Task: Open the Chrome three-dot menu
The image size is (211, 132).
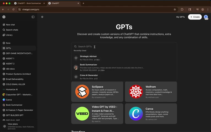Action: click(208, 9)
